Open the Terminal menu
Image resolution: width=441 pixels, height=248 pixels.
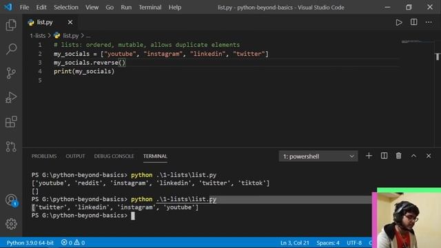150,8
